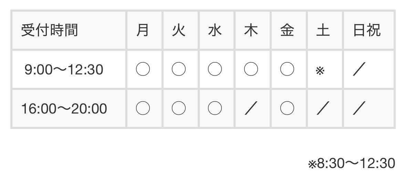Click the circle for Thursday 9:00〜12:30
The height and width of the screenshot is (178, 406).
(x=251, y=70)
